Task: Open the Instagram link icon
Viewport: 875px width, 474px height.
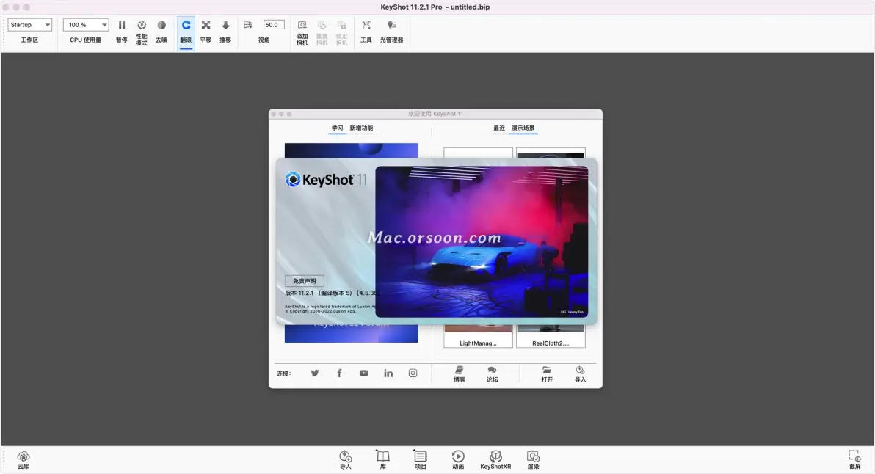Action: (413, 373)
